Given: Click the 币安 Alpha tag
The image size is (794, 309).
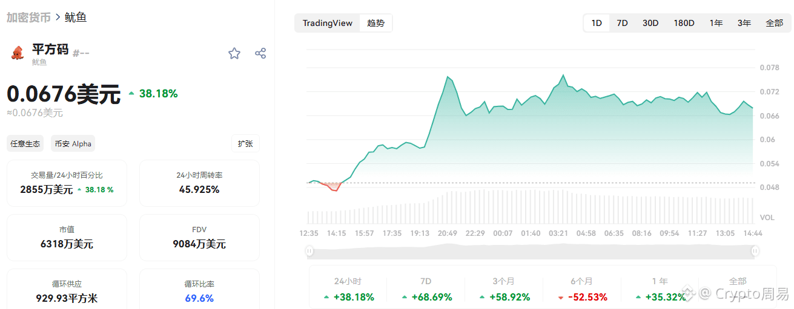Looking at the screenshot, I should (73, 143).
